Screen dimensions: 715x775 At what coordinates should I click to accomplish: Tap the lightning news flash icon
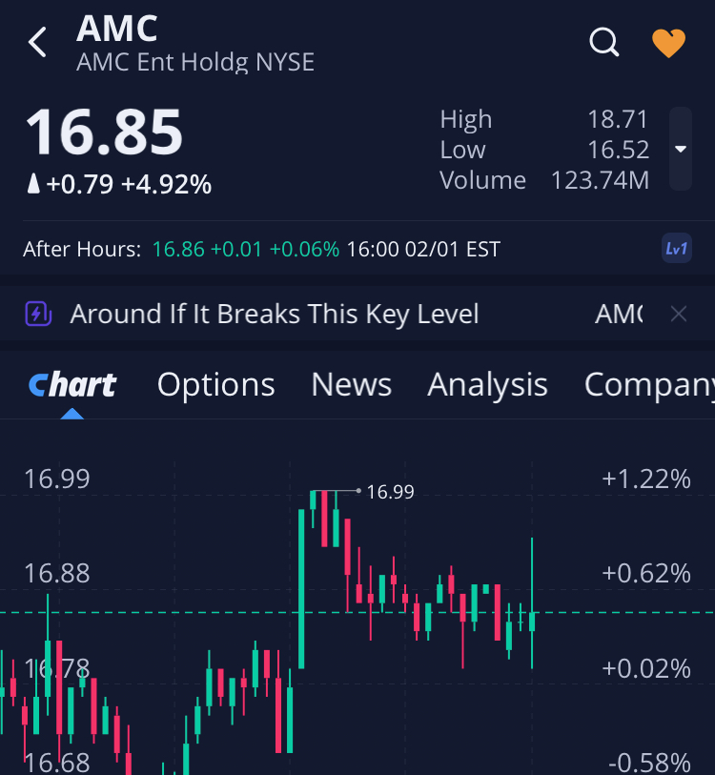(x=38, y=314)
